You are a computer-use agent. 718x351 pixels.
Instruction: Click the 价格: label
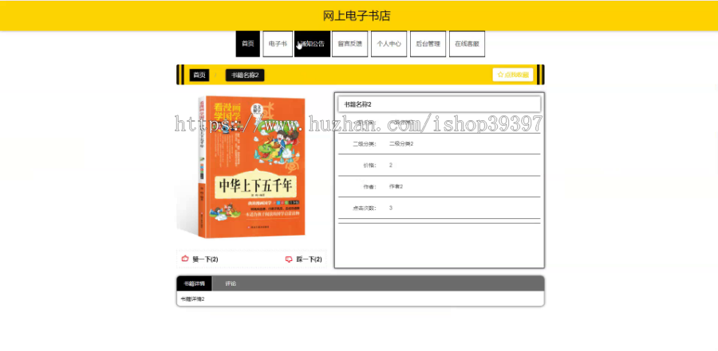point(369,165)
